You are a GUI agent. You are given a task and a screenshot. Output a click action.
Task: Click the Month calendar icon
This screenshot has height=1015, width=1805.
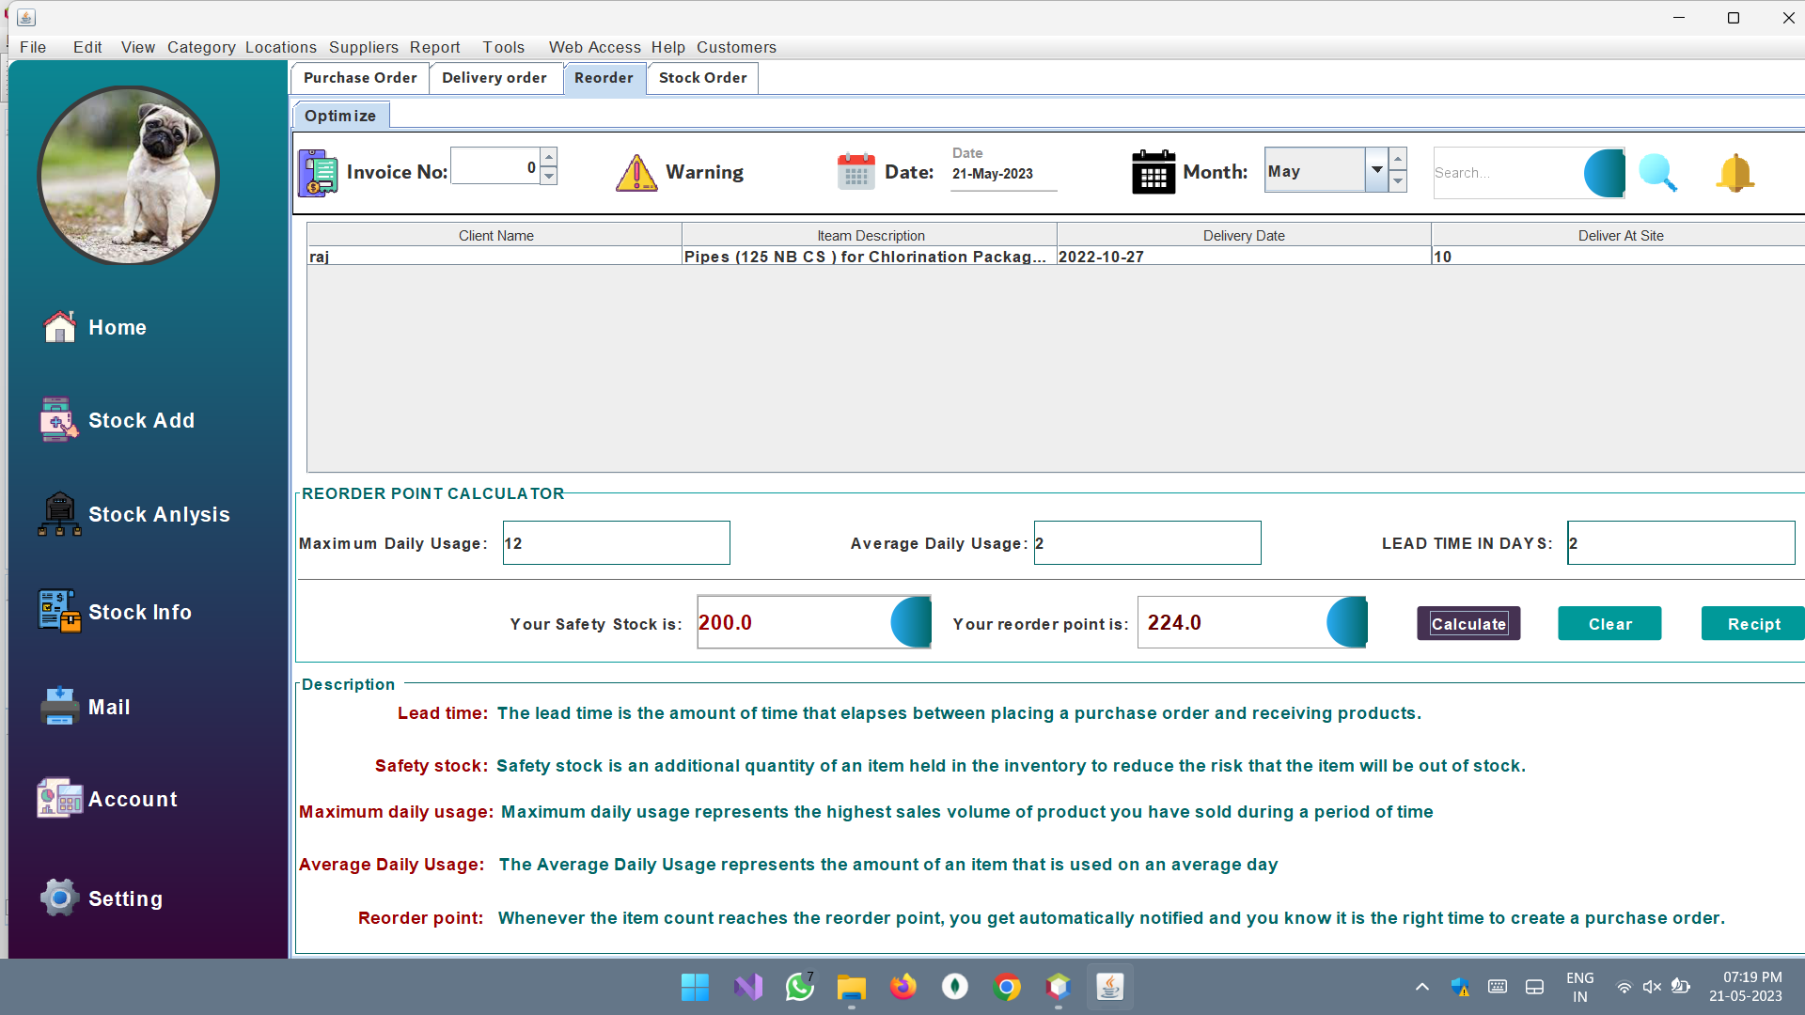click(x=1154, y=171)
